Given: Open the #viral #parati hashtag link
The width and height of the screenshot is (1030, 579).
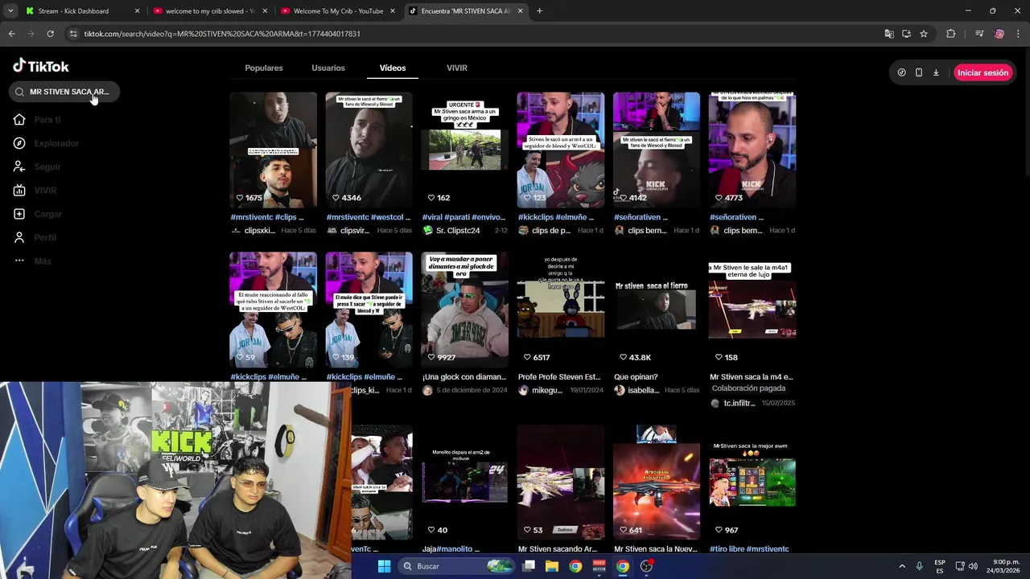Looking at the screenshot, I should point(463,217).
